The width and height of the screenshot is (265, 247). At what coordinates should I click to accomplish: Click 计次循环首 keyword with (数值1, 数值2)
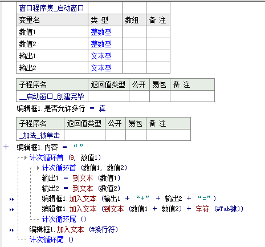59,168
